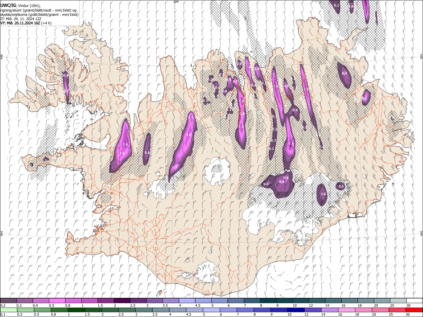The width and height of the screenshot is (423, 317).
Task: Pick the white swatch above the snow legend's 30 label
Action: pyautogui.click(x=414, y=300)
